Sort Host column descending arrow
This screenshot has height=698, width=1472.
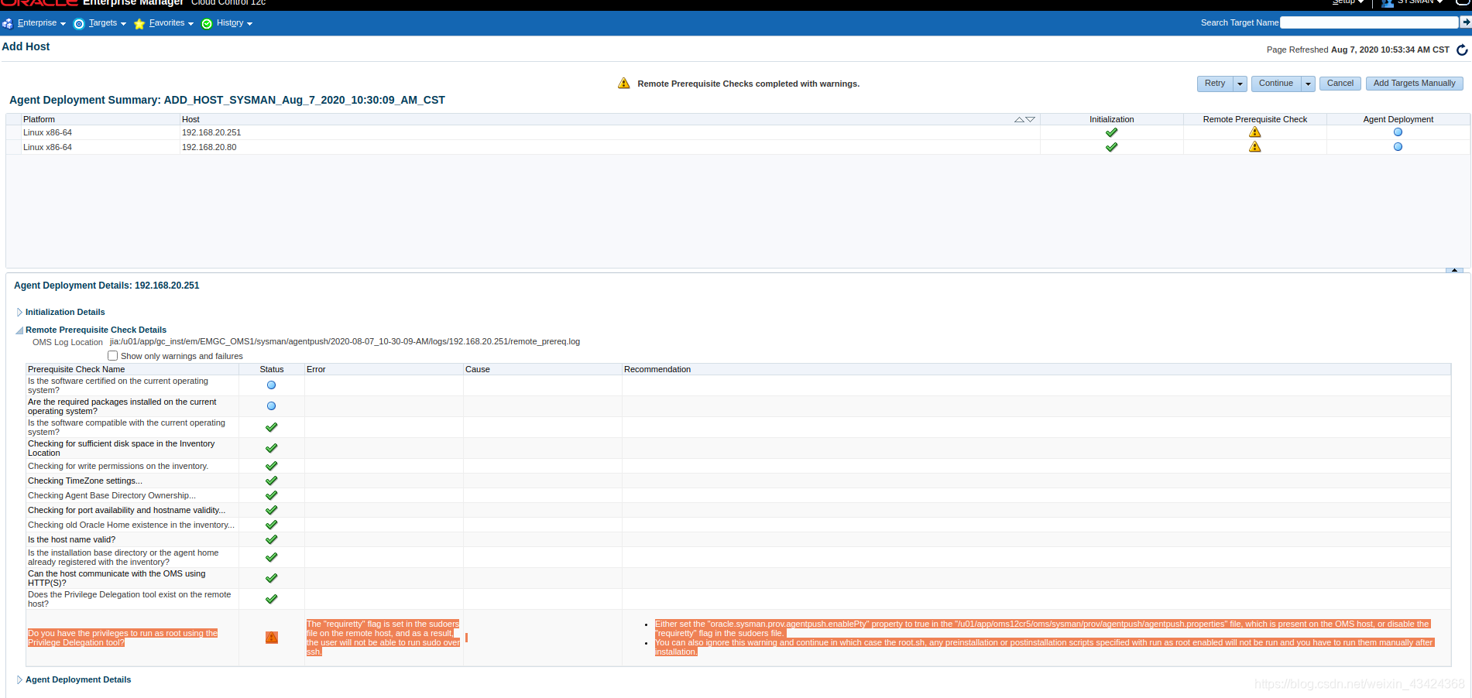1031,119
